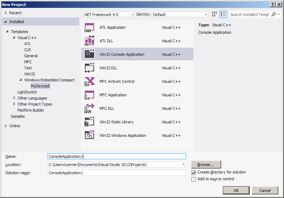
Task: Expand the Other Project Types node
Action: click(x=14, y=104)
